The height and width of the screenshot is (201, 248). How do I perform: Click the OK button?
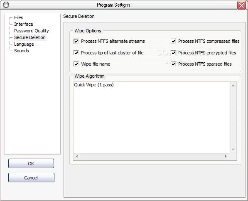pos(31,164)
